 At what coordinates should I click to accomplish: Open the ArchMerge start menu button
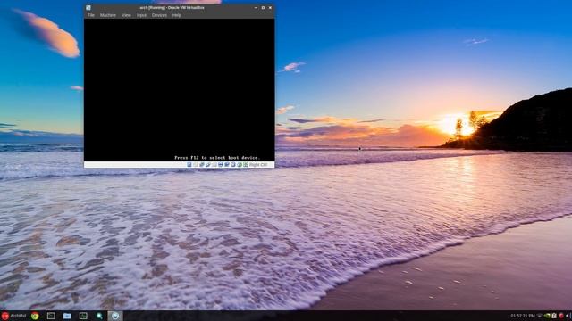14,316
